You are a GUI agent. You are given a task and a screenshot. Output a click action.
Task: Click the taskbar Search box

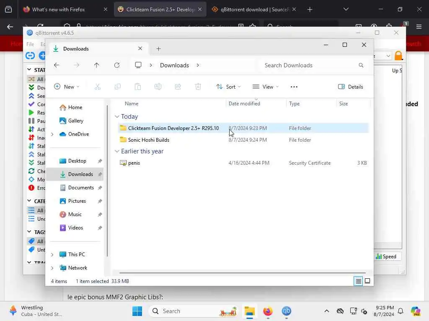point(194,311)
